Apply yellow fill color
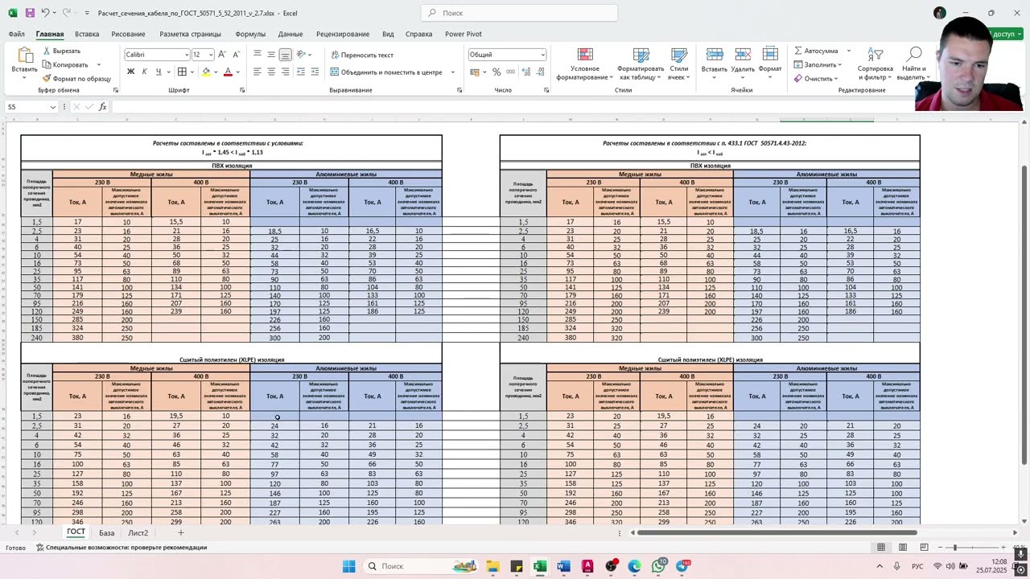 [206, 72]
